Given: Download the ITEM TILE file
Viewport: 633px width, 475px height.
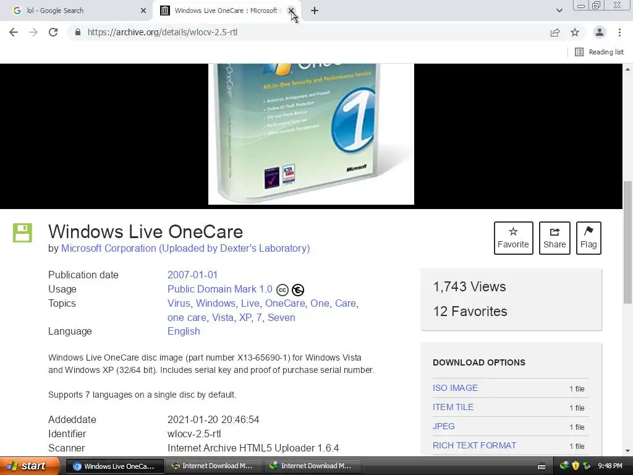Looking at the screenshot, I should pos(453,407).
